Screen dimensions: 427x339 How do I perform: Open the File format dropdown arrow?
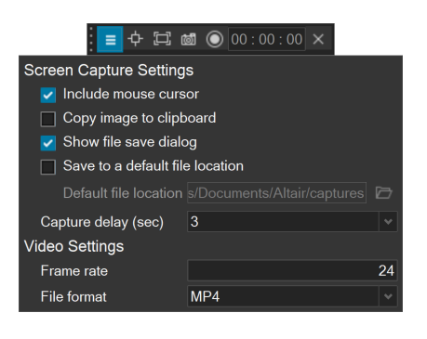(x=388, y=296)
